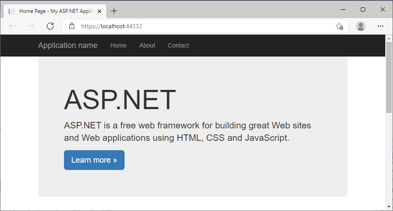Maximize the browser window
The height and width of the screenshot is (211, 393).
coord(363,9)
